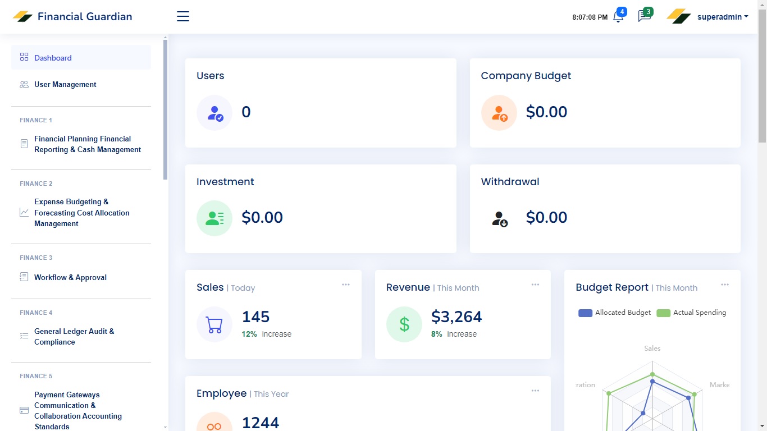Toggle Allocated Budget legend swatch
767x431 pixels.
(585, 313)
